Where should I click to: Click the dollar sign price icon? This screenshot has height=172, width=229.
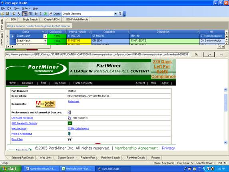coord(69,134)
